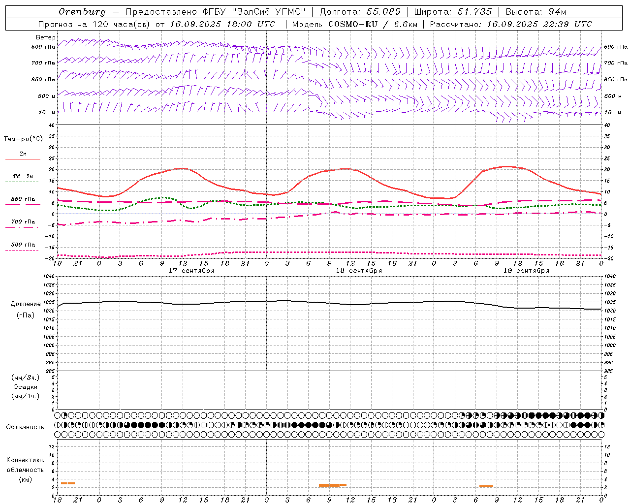Click the '(мм/3ч.)' precipitation unit label

[26, 378]
